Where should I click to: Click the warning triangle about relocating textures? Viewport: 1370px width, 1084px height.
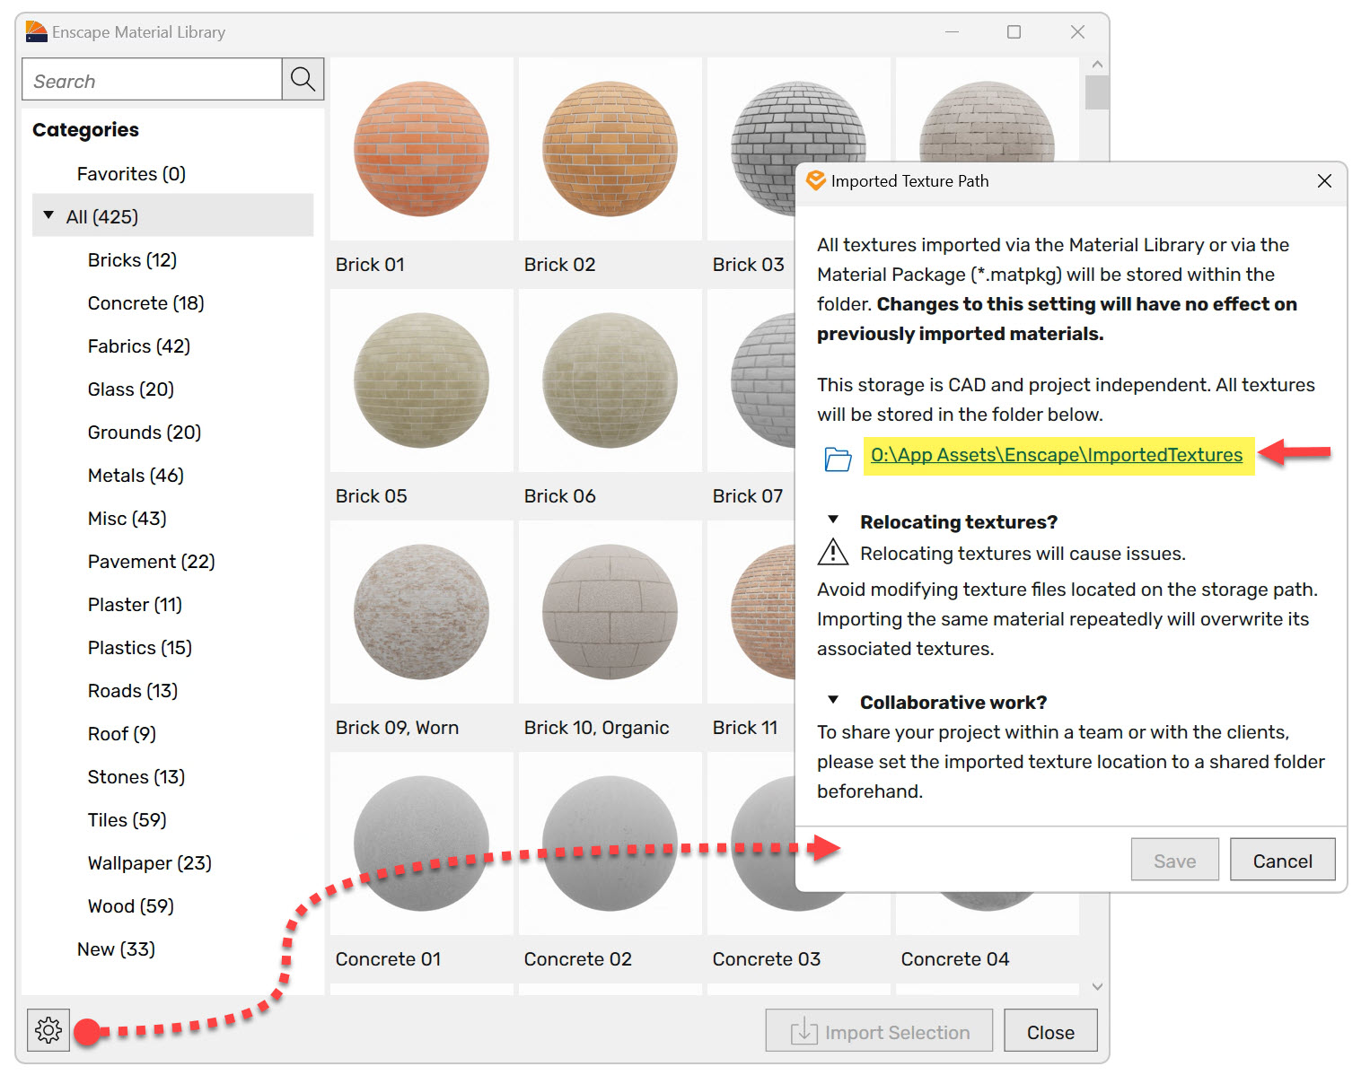[833, 553]
